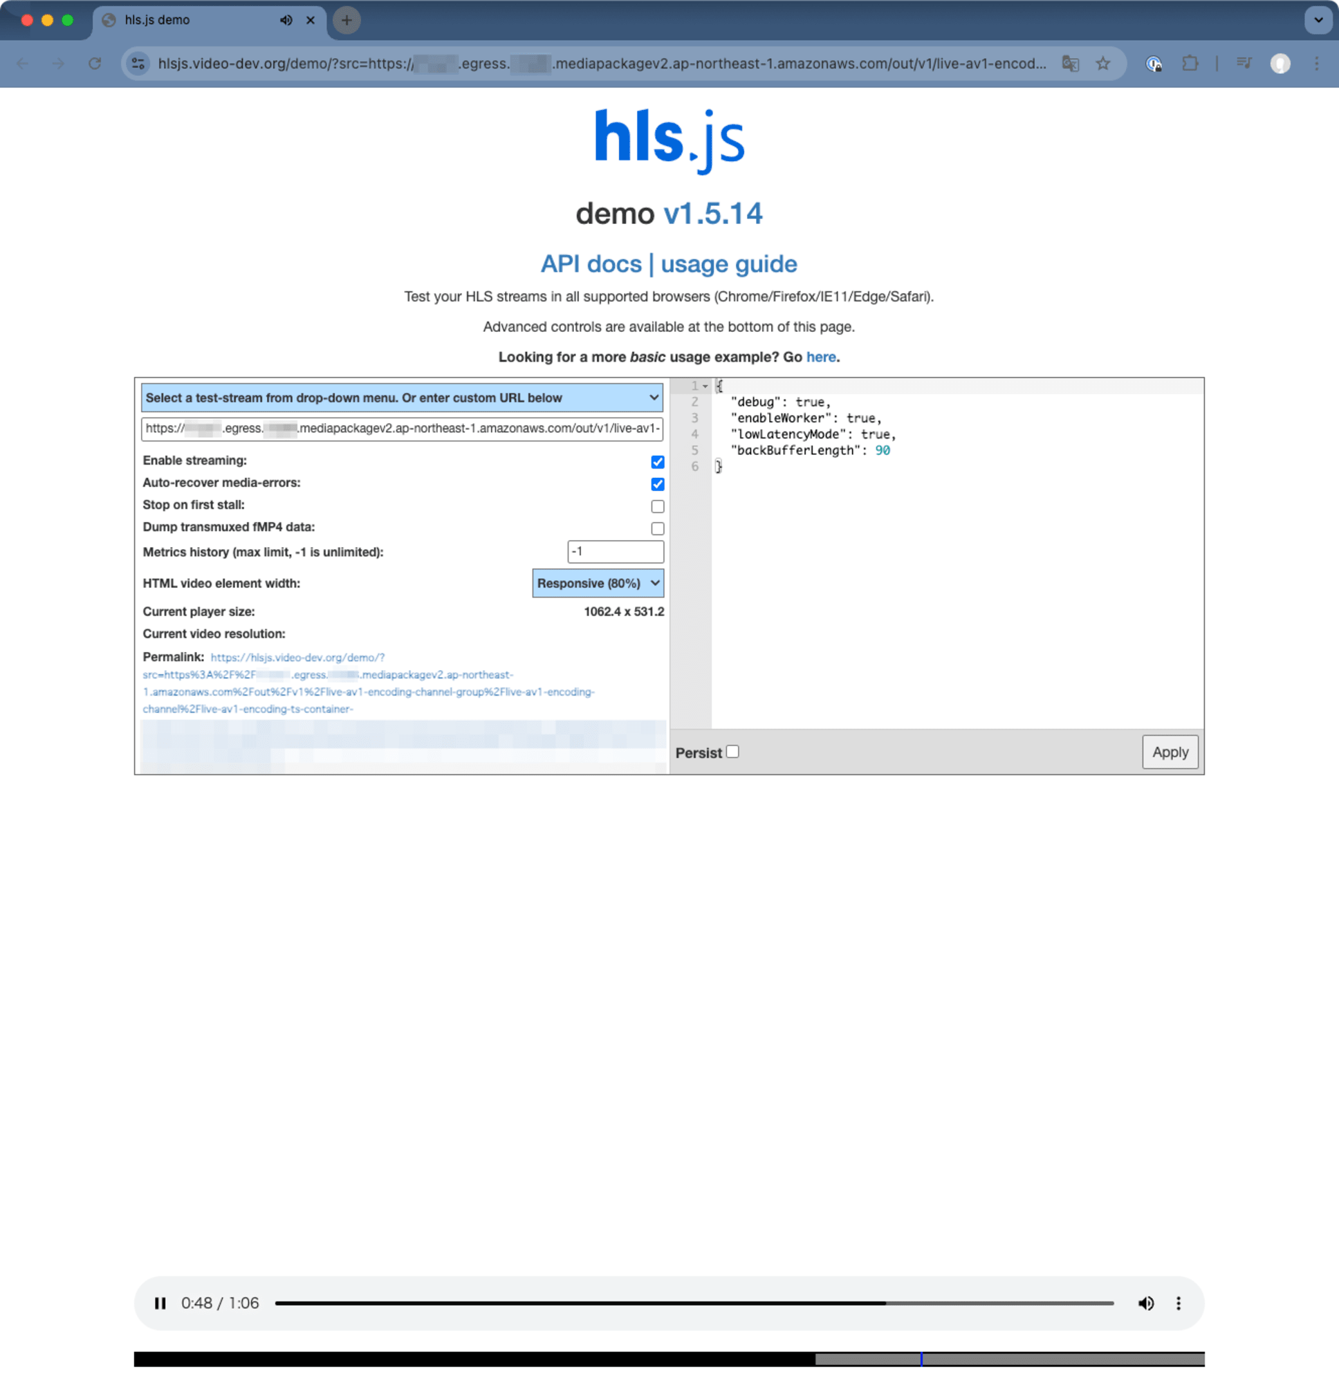The width and height of the screenshot is (1339, 1383).
Task: Click the "enableWorker" config line
Action: [x=805, y=418]
